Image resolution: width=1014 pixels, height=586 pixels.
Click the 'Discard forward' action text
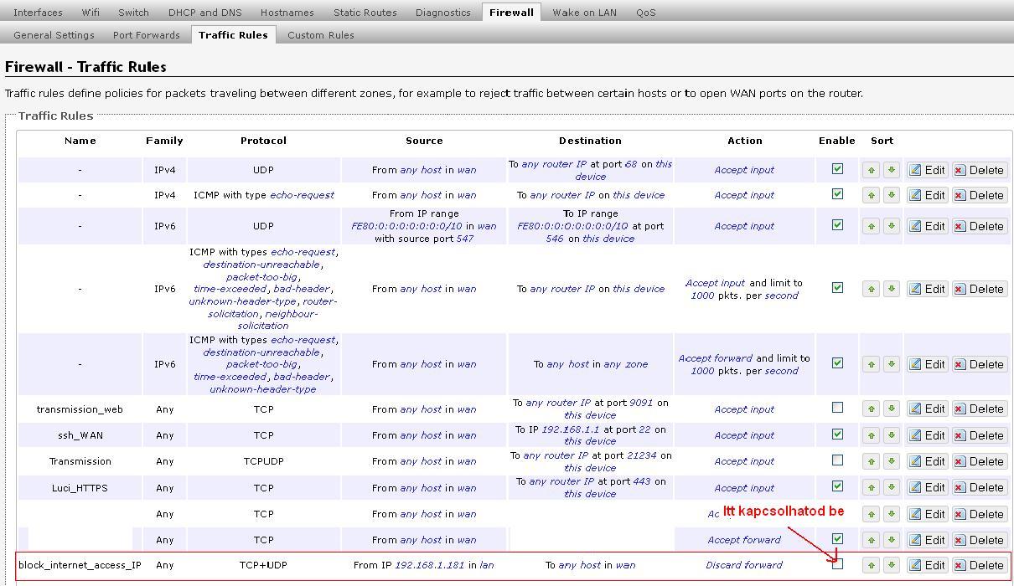[x=744, y=565]
